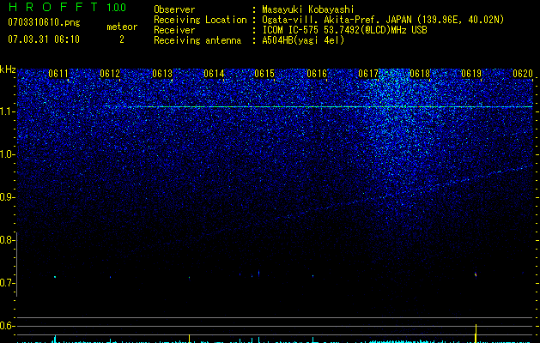The image size is (540, 343).
Task: Click the date stamp 07.03.31 06:10
Action: (x=44, y=39)
